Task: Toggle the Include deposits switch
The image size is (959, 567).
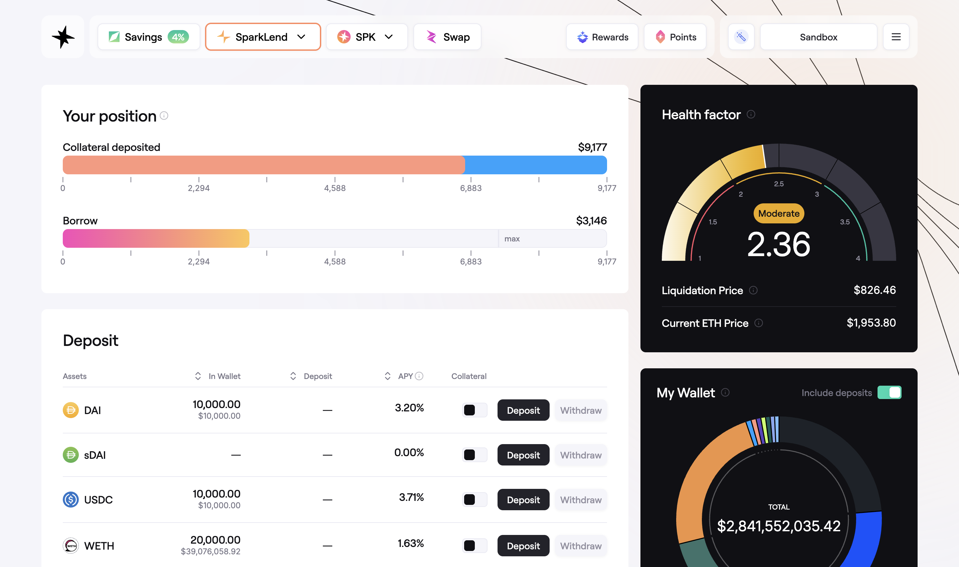Action: [889, 393]
